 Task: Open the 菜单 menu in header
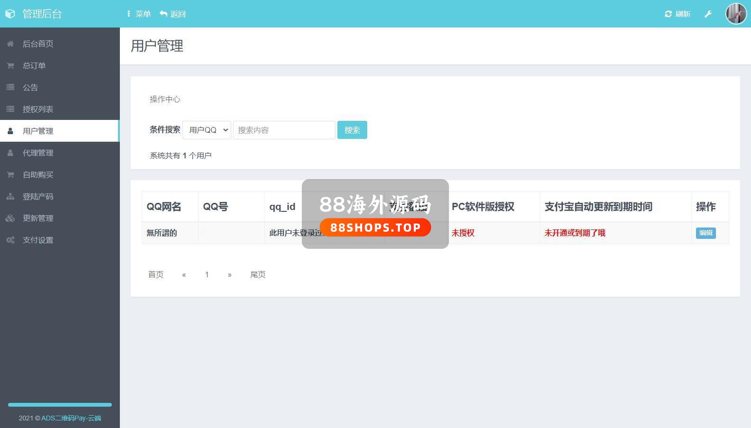pos(139,14)
